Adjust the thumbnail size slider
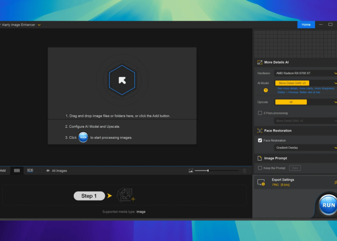337x241 pixels. click(x=208, y=170)
